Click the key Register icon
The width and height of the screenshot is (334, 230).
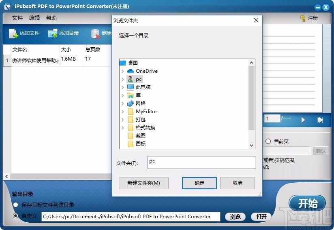pyautogui.click(x=302, y=19)
